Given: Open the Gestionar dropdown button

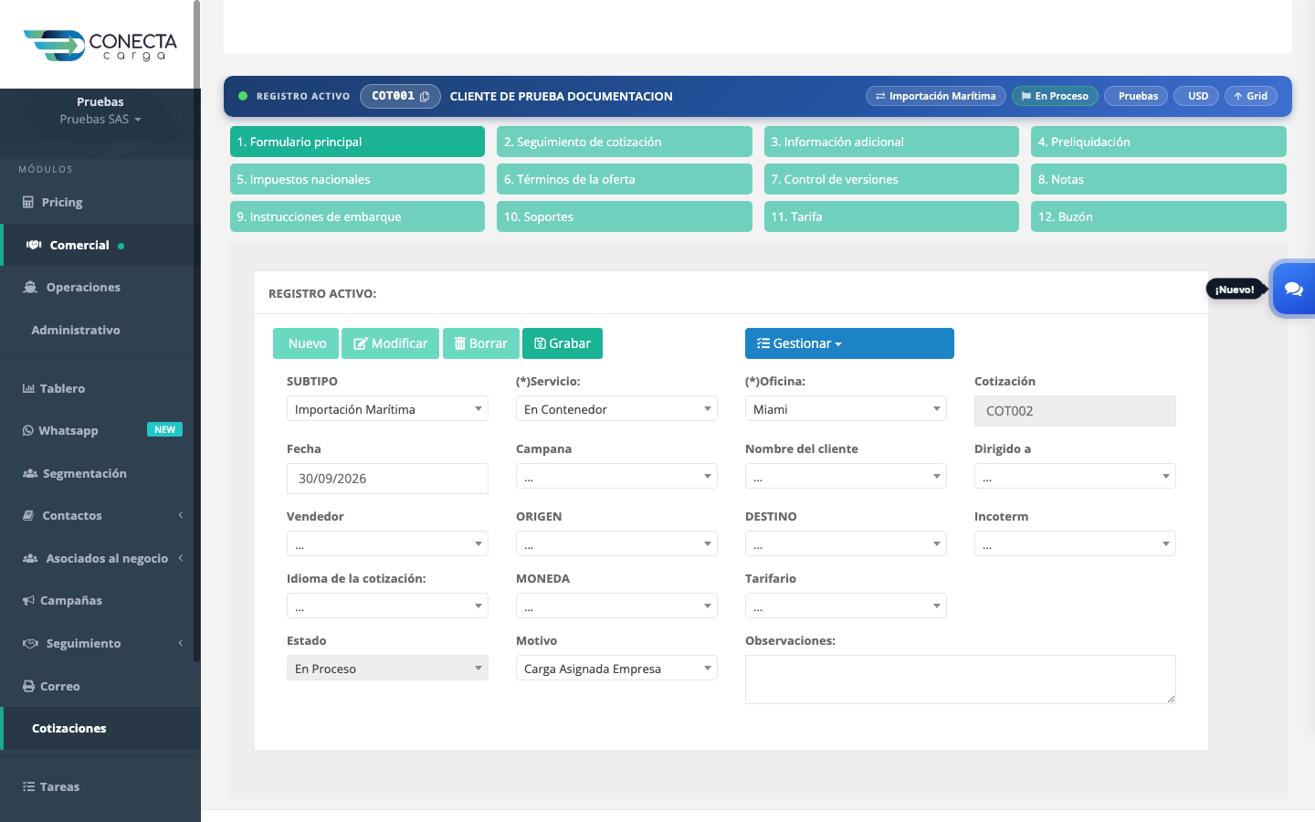Looking at the screenshot, I should (849, 343).
